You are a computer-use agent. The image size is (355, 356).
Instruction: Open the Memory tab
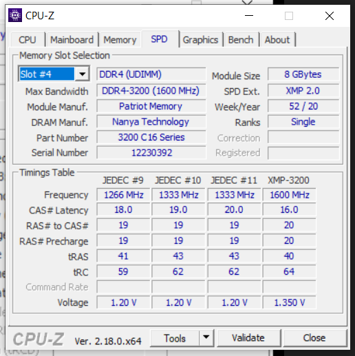pos(120,40)
